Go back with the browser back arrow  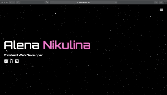(10, 2)
